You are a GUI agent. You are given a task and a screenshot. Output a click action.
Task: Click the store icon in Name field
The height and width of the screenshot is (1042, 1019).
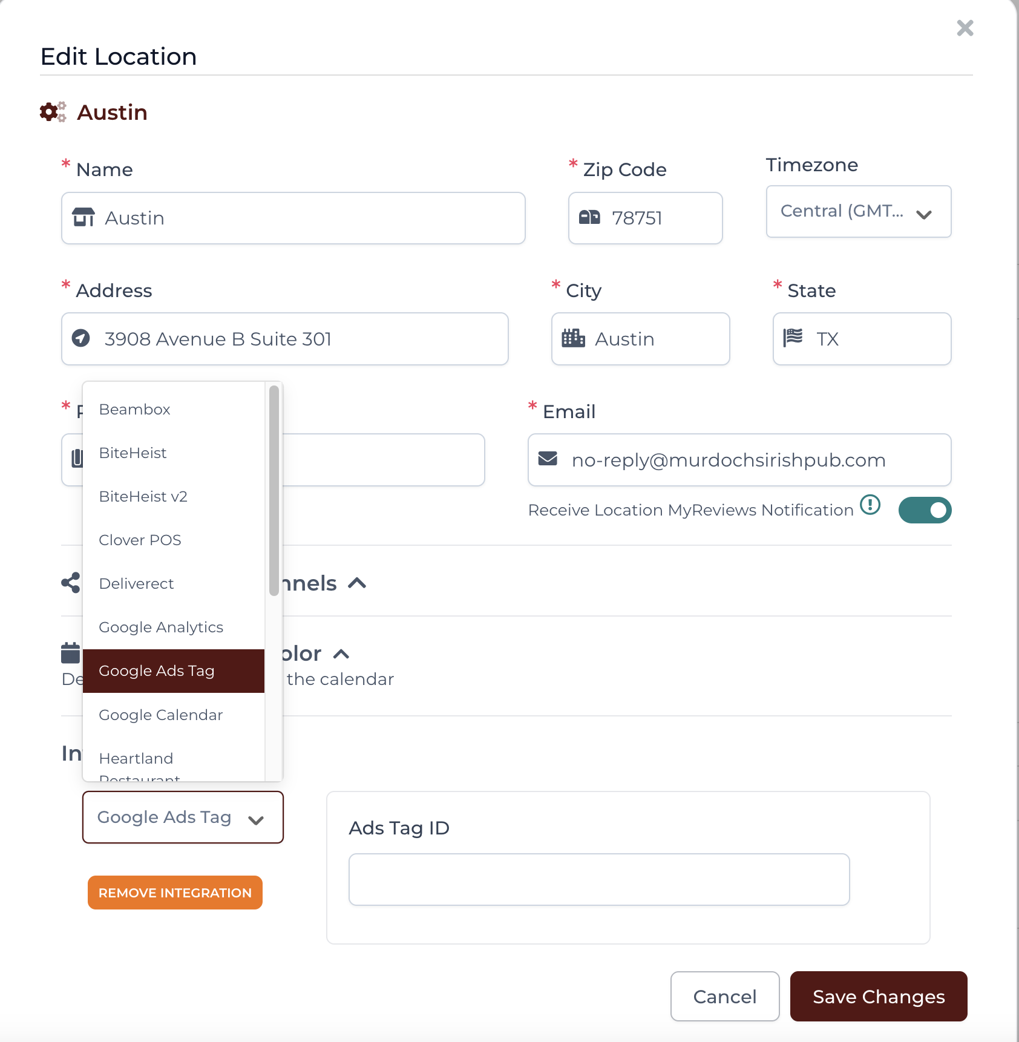click(84, 217)
